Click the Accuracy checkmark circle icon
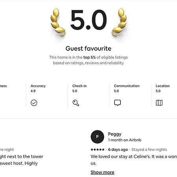Image resolution: width=177 pixels, height=177 pixels. pos(34,103)
